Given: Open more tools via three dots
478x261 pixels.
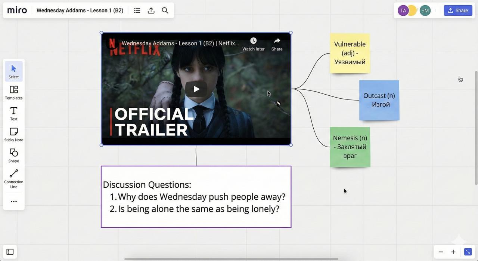Looking at the screenshot, I should click(14, 202).
